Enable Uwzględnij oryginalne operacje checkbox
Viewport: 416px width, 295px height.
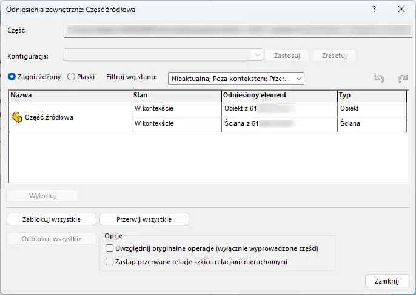(x=109, y=248)
